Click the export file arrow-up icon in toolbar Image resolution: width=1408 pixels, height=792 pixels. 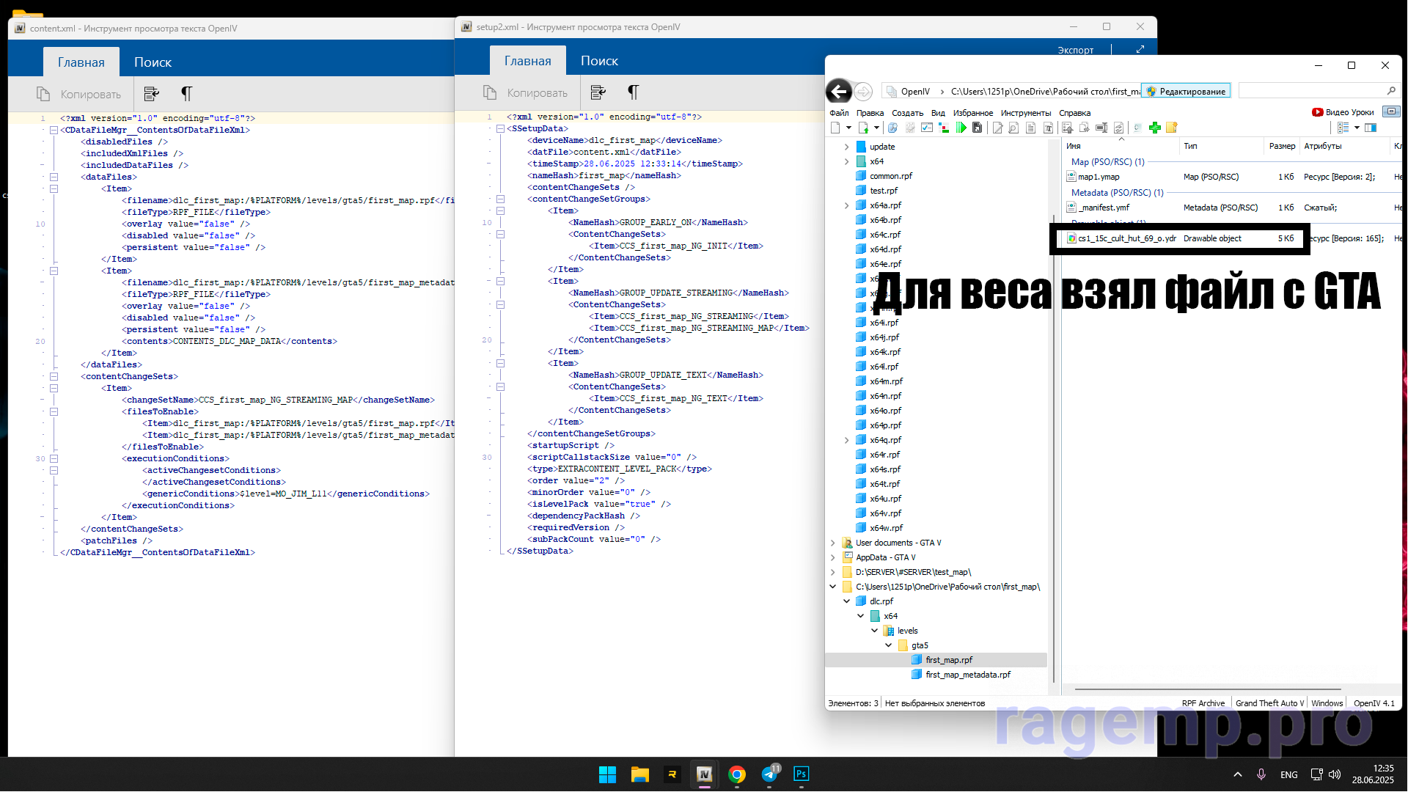[x=1067, y=128]
